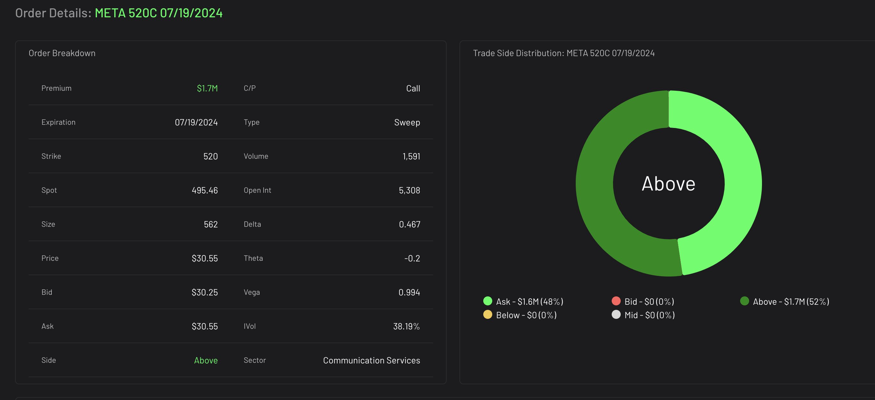Screen dimensions: 875x400
Task: Click the IVol row label
Action: coord(250,326)
